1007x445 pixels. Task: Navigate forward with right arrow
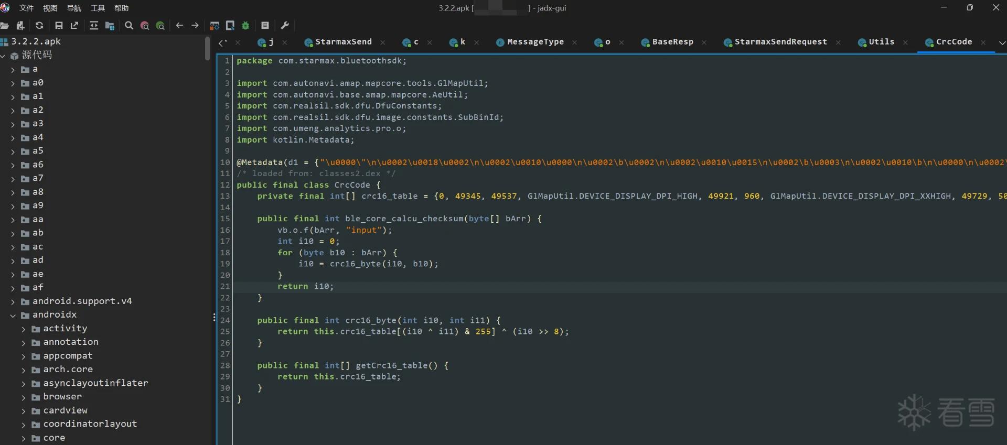click(195, 25)
